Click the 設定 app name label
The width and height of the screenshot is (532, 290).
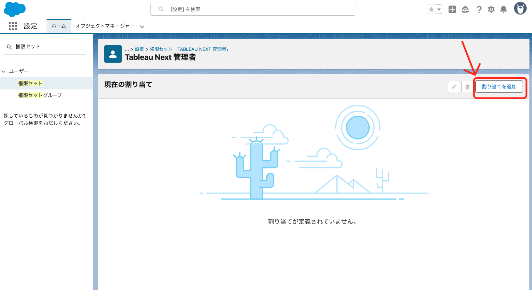coord(30,26)
